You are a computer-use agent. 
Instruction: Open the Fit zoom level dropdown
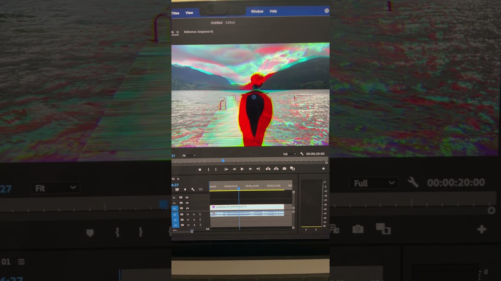tap(189, 155)
